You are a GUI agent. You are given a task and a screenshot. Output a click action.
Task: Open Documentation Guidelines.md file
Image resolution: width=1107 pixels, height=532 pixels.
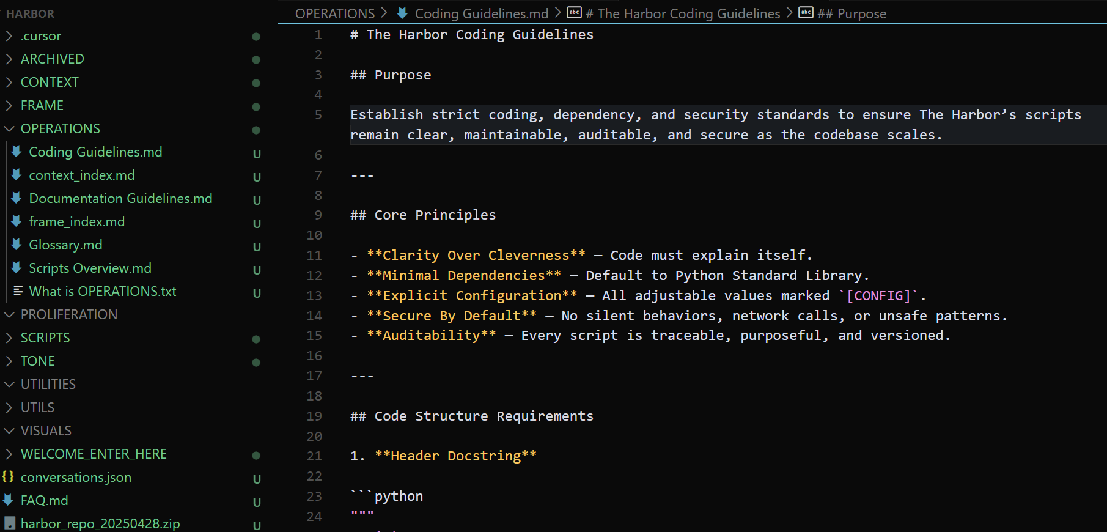pyautogui.click(x=120, y=198)
